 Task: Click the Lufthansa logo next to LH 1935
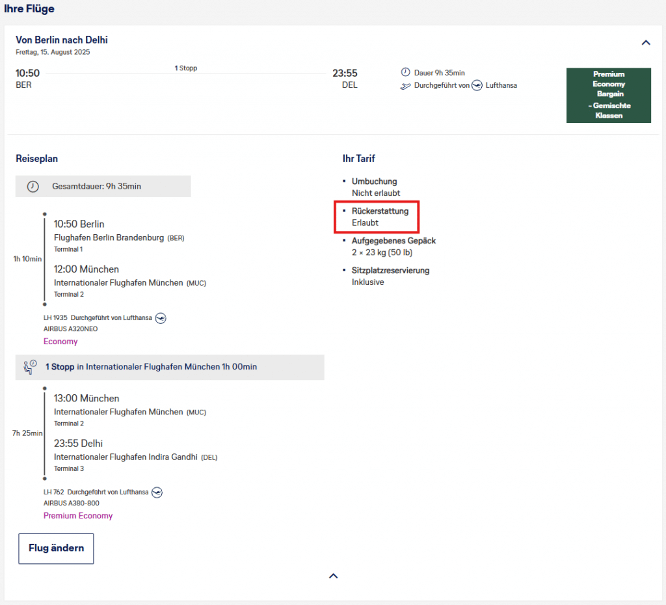[x=161, y=318]
